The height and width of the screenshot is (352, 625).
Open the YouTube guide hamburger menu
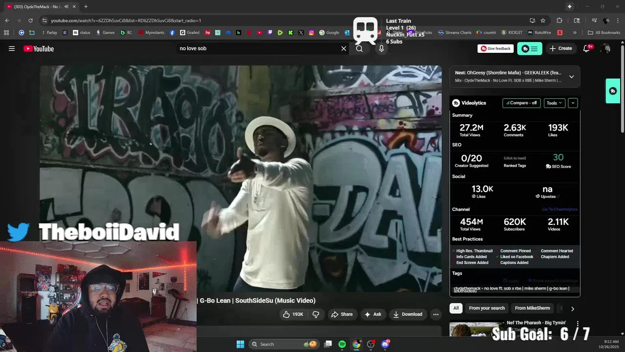pyautogui.click(x=12, y=48)
